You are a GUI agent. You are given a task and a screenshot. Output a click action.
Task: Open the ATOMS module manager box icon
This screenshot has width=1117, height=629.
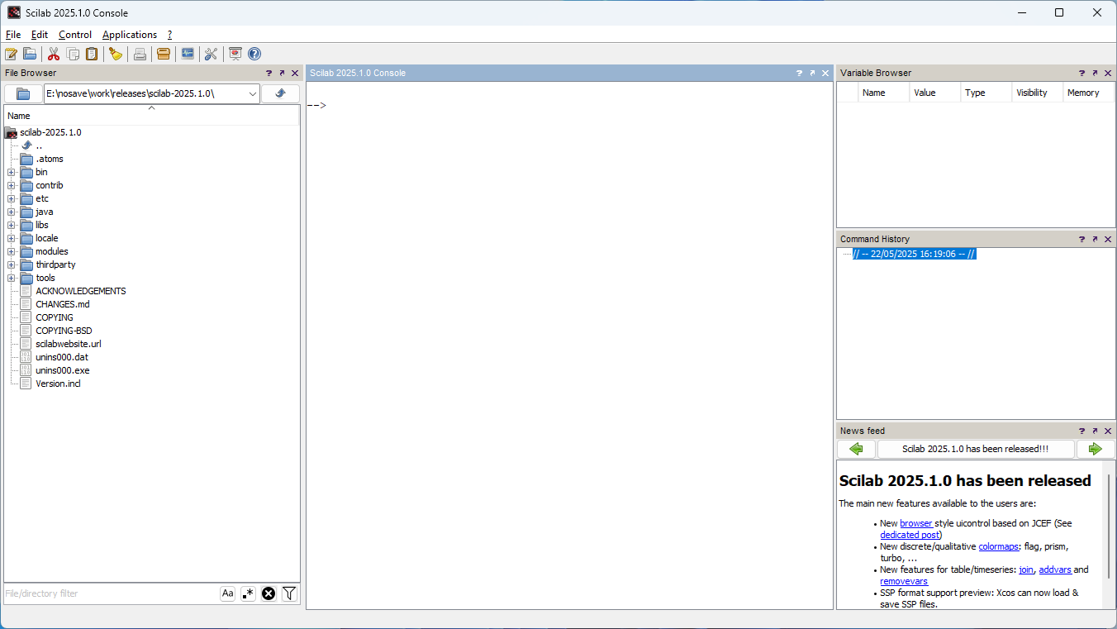(164, 54)
